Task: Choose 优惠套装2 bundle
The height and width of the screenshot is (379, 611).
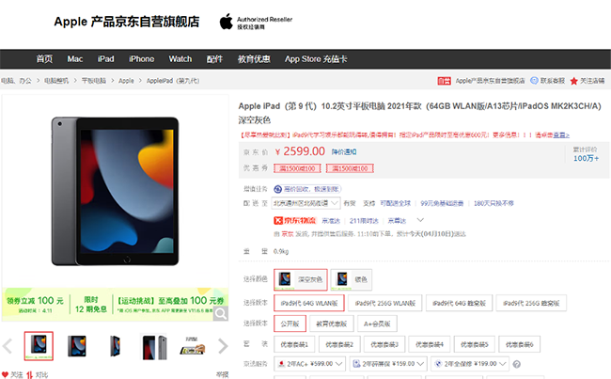Action: 339,344
